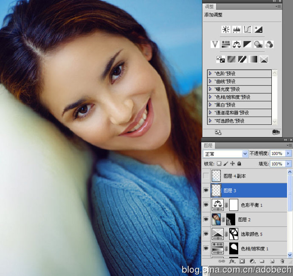This screenshot has width=293, height=276.
Task: Add a Levels adjustment layer
Action: click(237, 30)
